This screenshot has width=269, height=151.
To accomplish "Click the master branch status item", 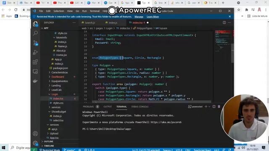I will [69, 150].
